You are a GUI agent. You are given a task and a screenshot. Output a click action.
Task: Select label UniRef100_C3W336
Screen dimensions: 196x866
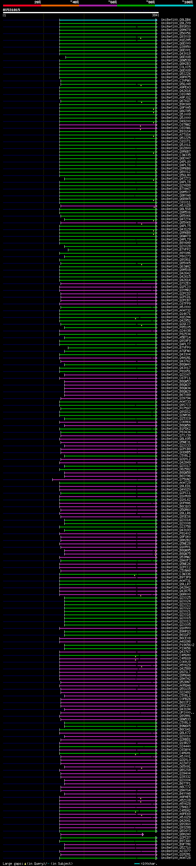point(176,574)
